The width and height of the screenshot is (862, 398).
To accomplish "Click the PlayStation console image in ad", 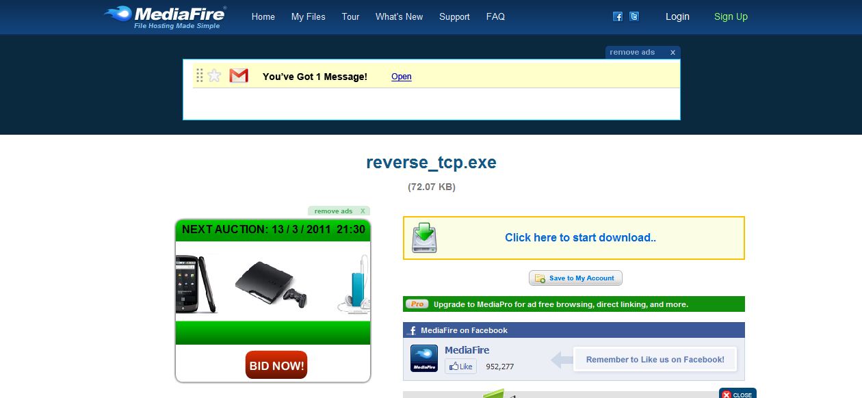I will 271,284.
